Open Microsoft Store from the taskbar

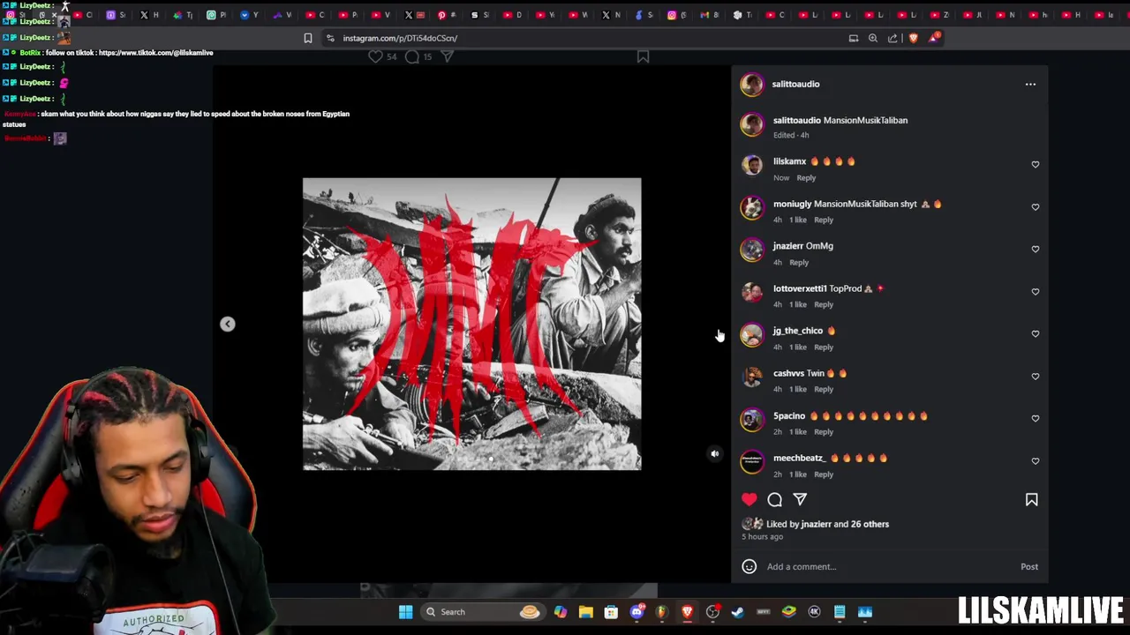(x=611, y=612)
